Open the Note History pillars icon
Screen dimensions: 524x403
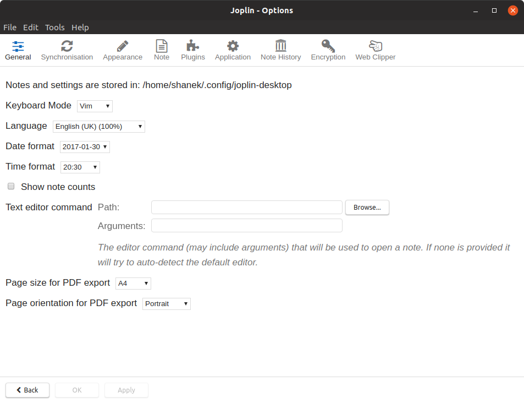tap(281, 46)
